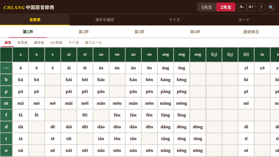Play syllable 'yī'

pos(246,68)
